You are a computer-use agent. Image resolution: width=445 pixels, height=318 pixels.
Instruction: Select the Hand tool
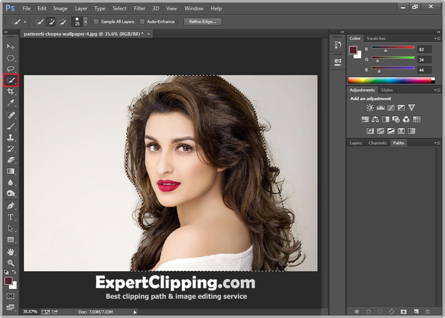coord(11,251)
